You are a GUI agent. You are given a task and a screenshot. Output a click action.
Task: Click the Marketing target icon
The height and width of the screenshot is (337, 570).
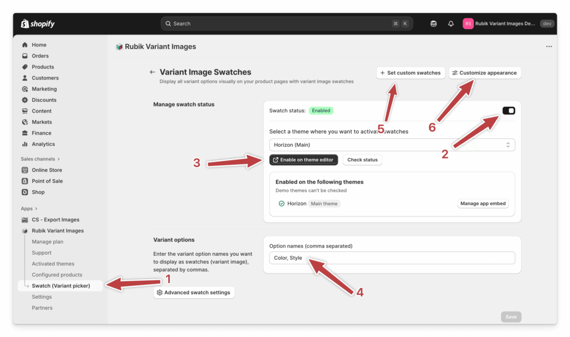pyautogui.click(x=24, y=89)
